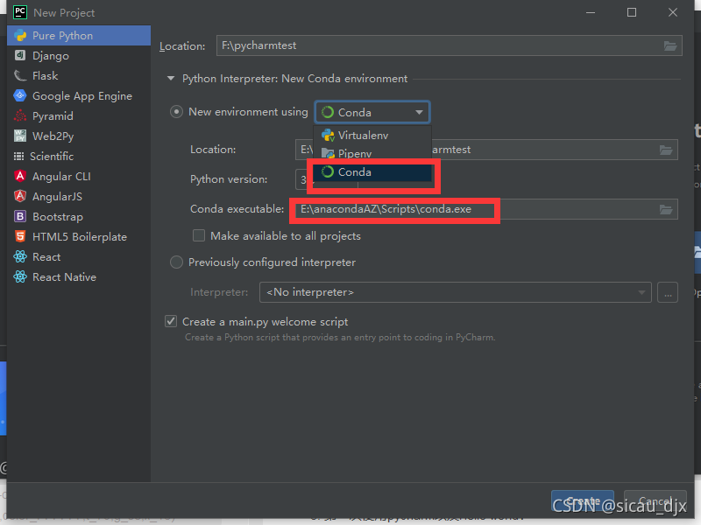This screenshot has height=525, width=701.
Task: Click the Create button
Action: [582, 500]
